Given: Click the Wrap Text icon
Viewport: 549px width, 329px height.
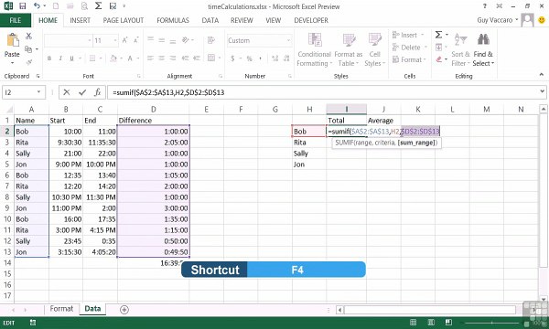Looking at the screenshot, I should tap(211, 40).
